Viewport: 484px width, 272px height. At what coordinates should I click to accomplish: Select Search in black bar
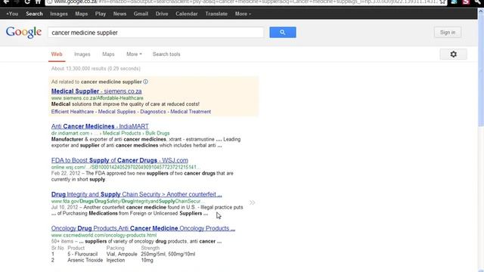34,14
